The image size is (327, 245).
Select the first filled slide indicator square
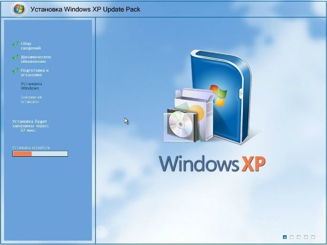tap(285, 237)
